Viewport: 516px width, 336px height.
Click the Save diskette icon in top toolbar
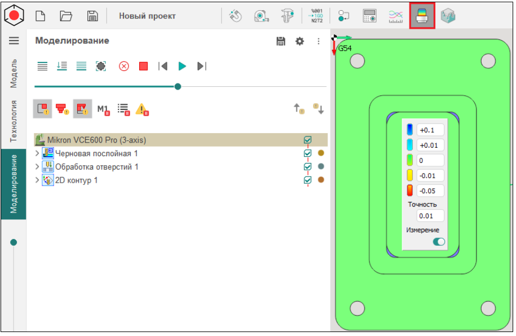(x=92, y=16)
